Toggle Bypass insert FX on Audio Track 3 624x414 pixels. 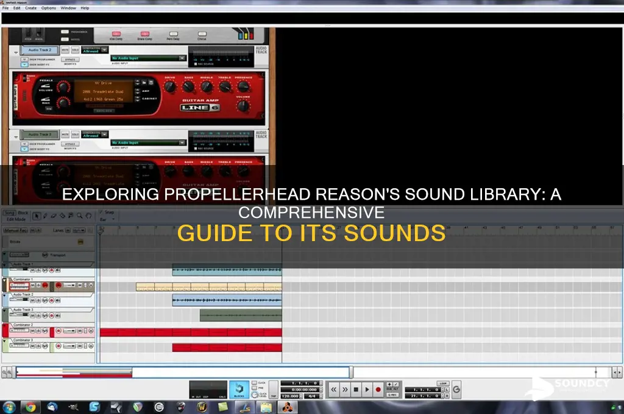(71, 144)
